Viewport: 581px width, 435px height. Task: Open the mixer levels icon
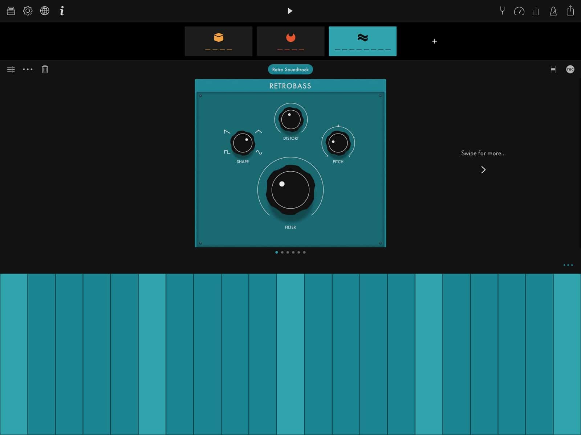pos(536,11)
